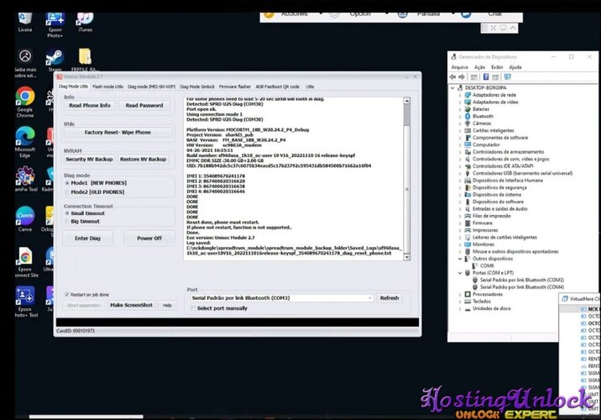This screenshot has height=420, width=601.
Task: Click the log scrollbar down arrow
Action: pos(406,257)
